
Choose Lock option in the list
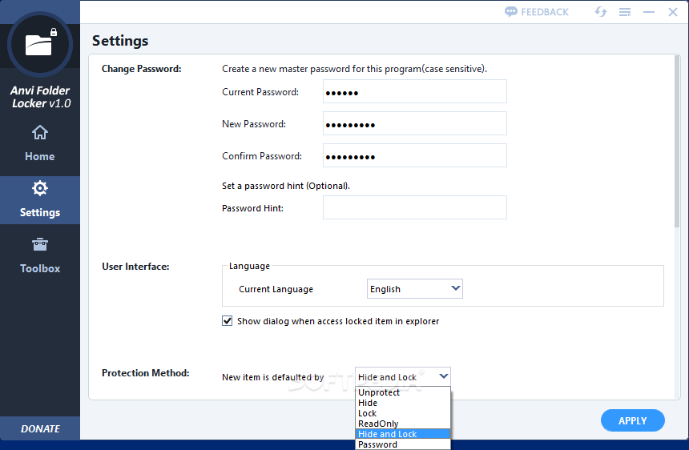pos(403,413)
